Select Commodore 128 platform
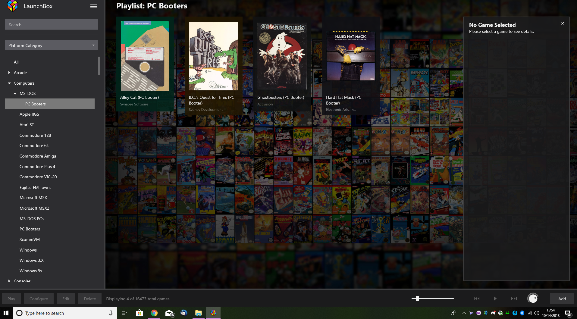Viewport: 577px width, 319px height. (35, 135)
